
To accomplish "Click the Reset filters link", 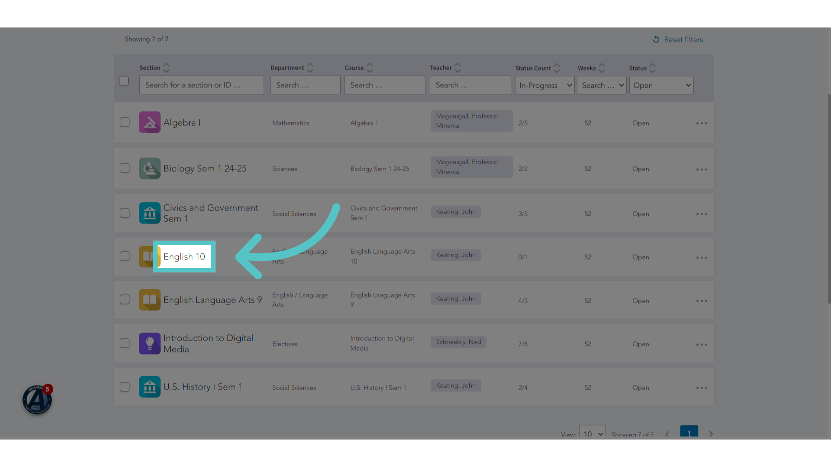I will 678,39.
